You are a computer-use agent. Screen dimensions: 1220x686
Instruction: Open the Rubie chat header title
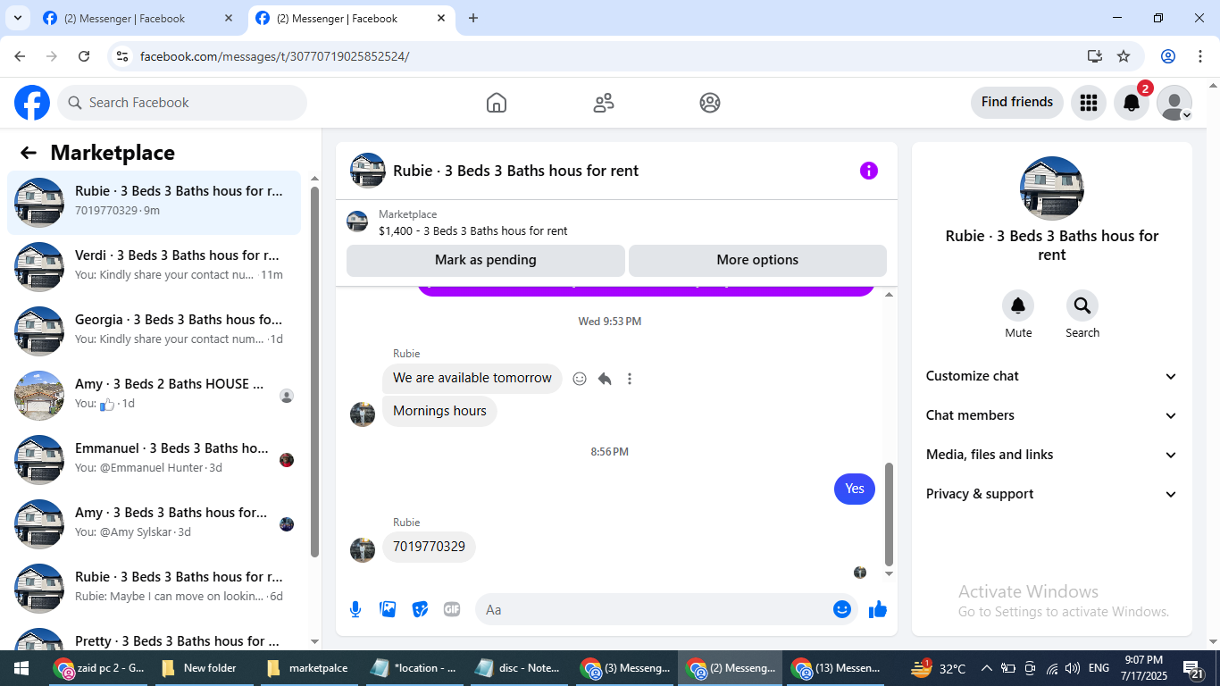pyautogui.click(x=515, y=171)
